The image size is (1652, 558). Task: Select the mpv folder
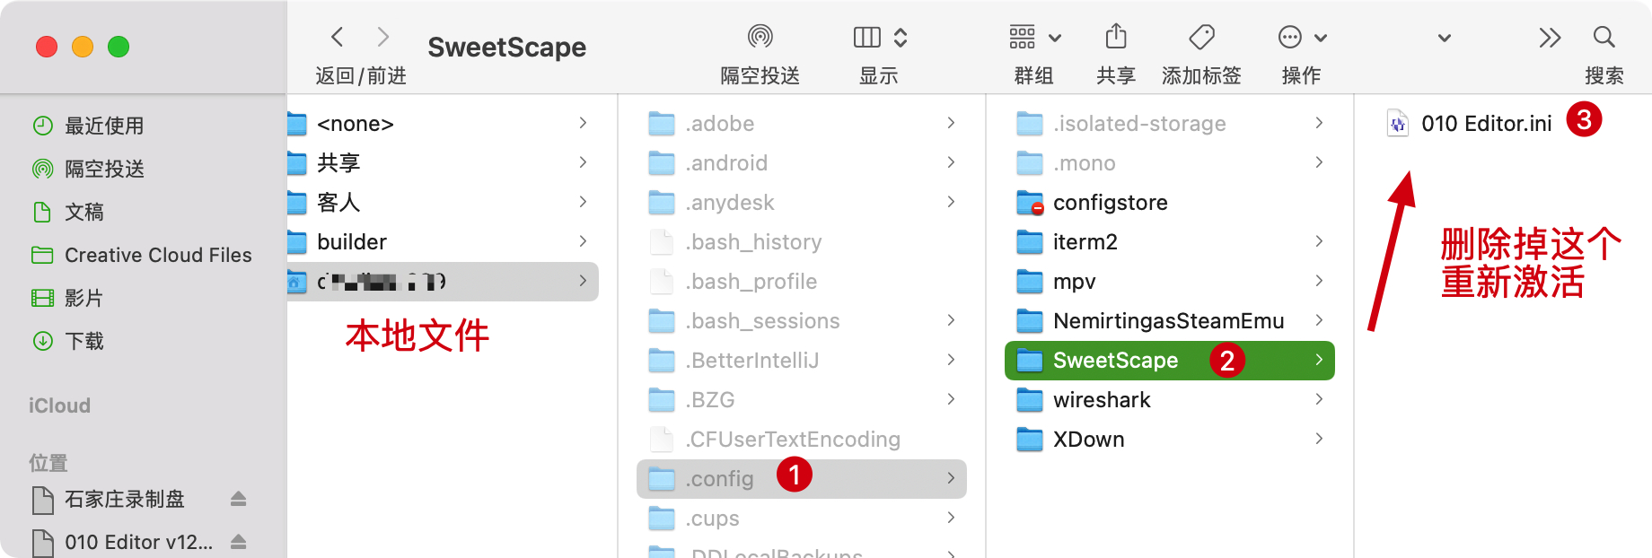point(1169,282)
